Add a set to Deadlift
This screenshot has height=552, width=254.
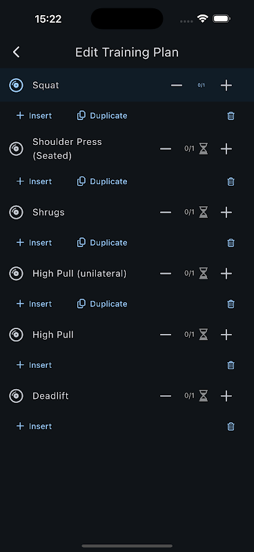pos(226,396)
